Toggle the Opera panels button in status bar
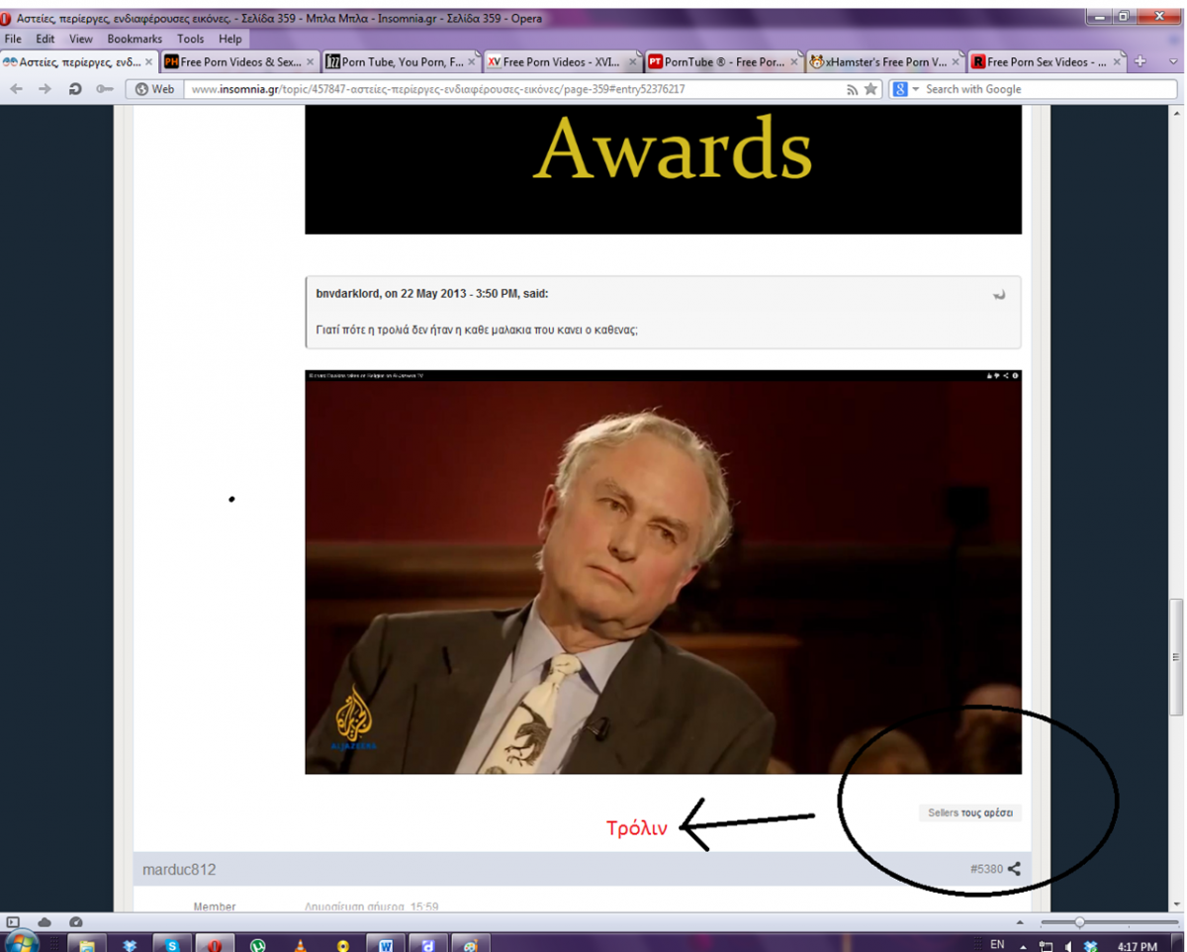The height and width of the screenshot is (952, 1187). tap(14, 921)
